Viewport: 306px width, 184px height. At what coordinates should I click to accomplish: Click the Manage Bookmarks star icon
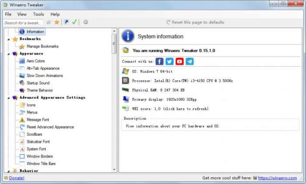tap(22, 47)
